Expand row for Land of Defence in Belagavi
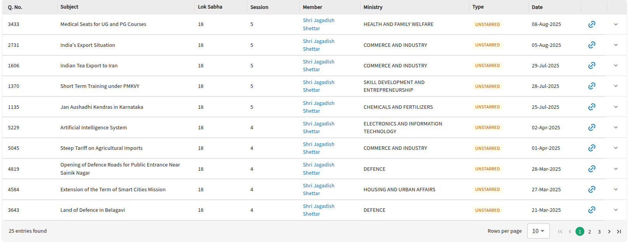 (616, 210)
